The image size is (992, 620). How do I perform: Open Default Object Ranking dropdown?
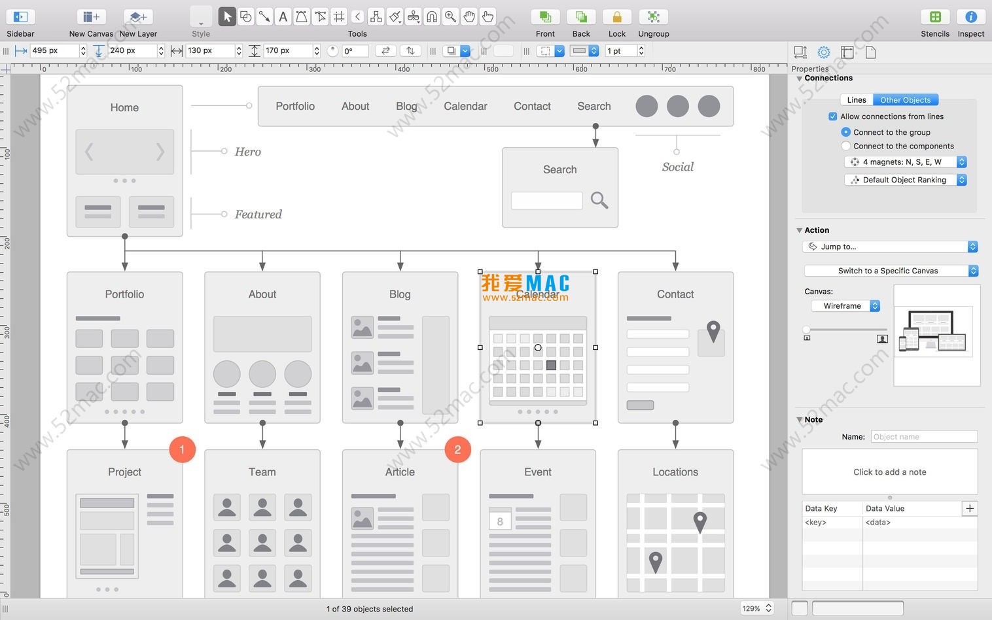[906, 180]
